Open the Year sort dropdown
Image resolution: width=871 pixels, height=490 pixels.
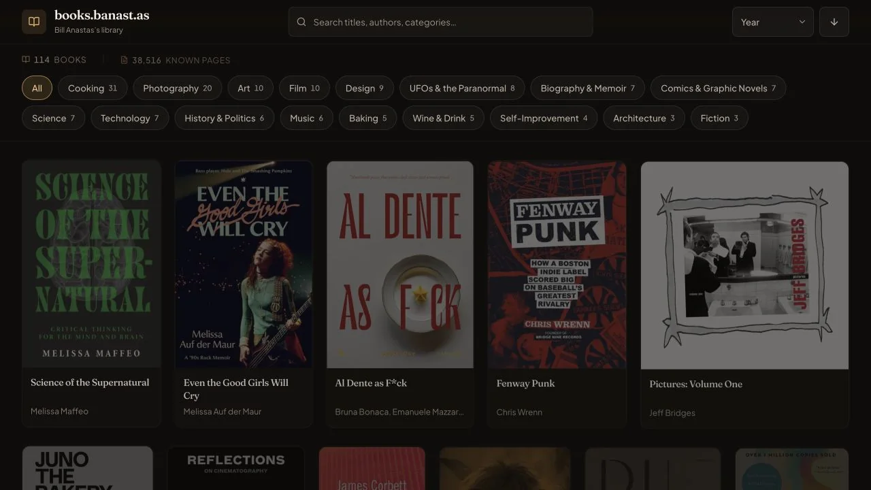773,22
